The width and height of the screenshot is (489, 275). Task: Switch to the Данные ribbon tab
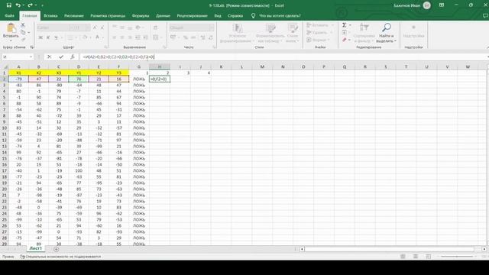pyautogui.click(x=163, y=15)
